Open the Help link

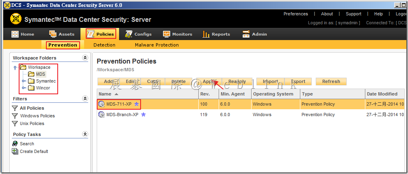pos(378,14)
